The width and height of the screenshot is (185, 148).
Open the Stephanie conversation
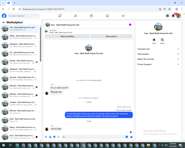click(20, 70)
